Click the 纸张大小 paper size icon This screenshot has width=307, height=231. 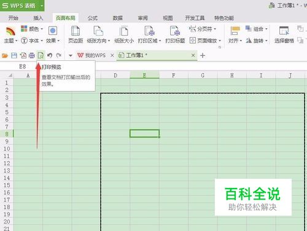click(x=124, y=31)
